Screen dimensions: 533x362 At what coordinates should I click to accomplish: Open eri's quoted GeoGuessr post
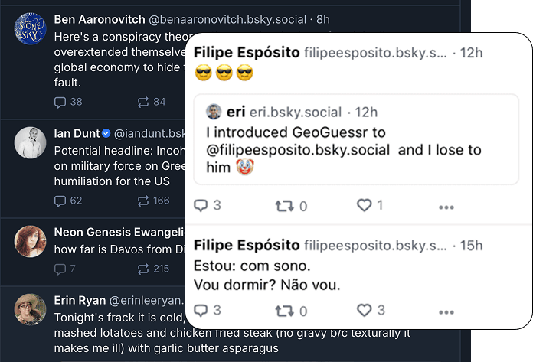345,142
